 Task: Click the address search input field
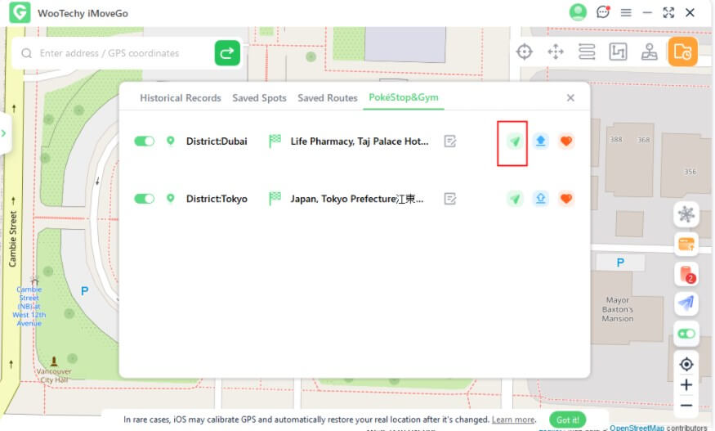(123, 53)
